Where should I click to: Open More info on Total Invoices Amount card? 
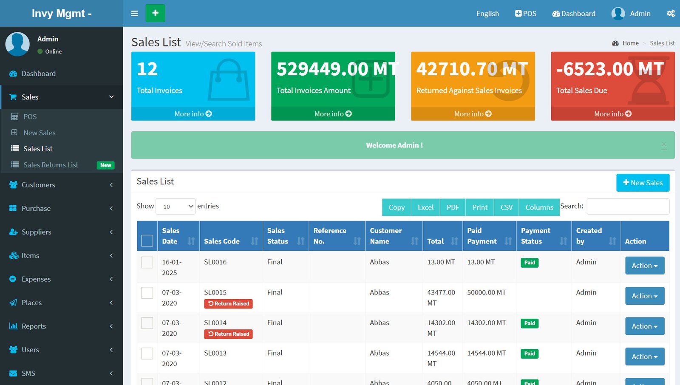pos(333,114)
